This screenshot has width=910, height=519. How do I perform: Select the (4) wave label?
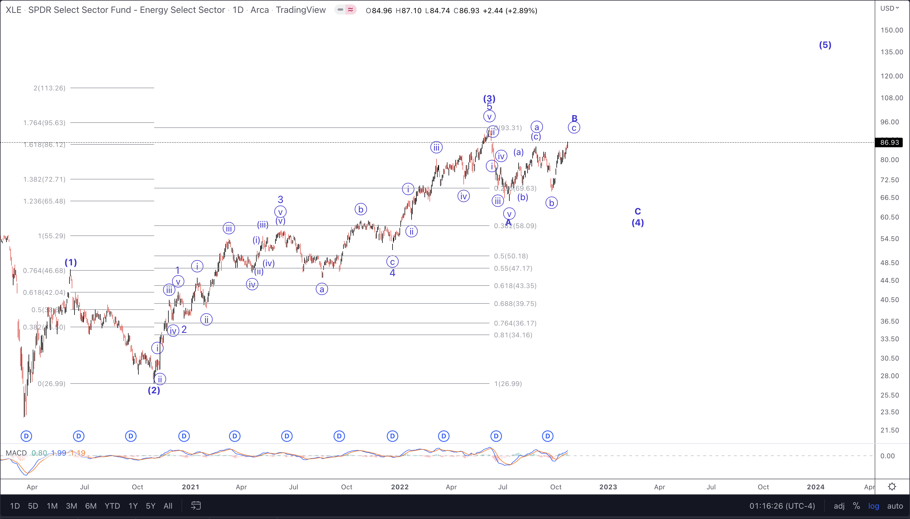tap(638, 223)
